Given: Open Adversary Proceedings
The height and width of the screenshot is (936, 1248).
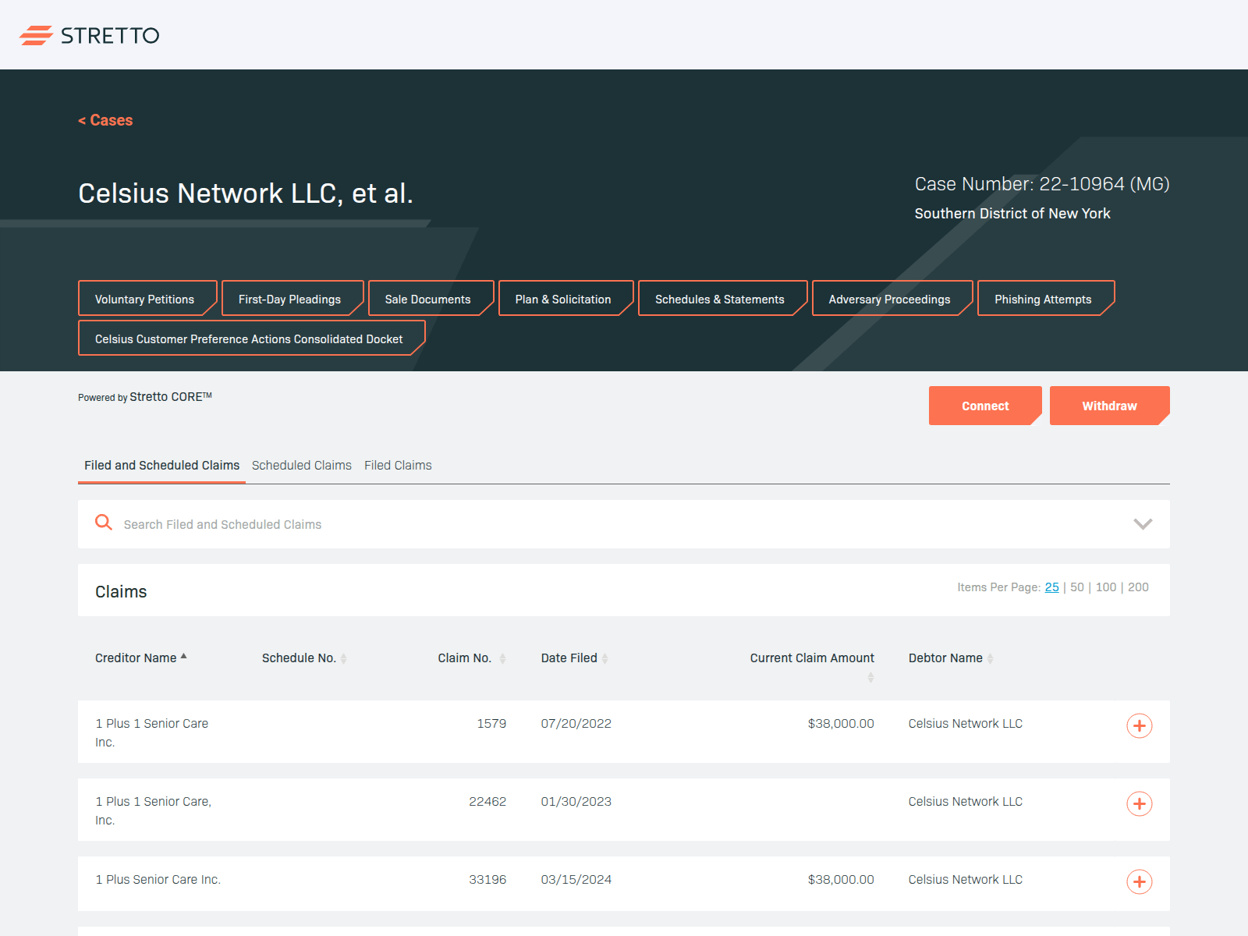Looking at the screenshot, I should (892, 299).
